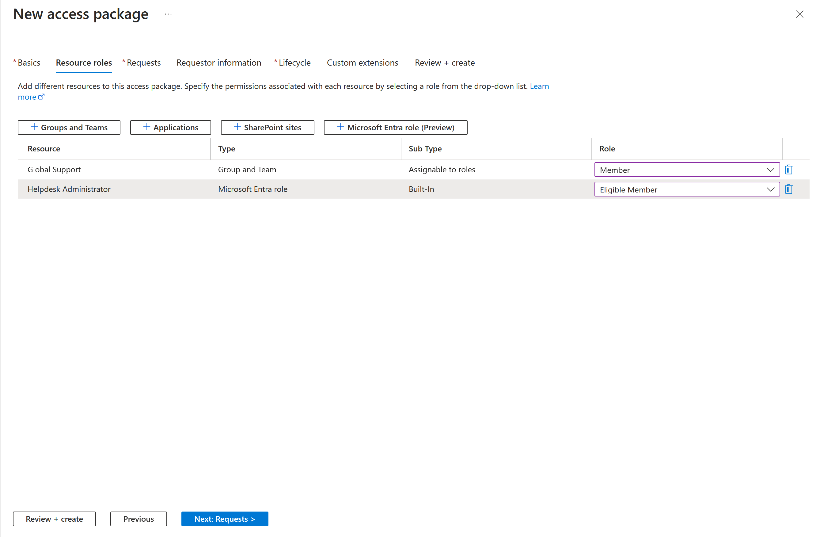Click the Requestor information tab
This screenshot has width=820, height=537.
[218, 62]
